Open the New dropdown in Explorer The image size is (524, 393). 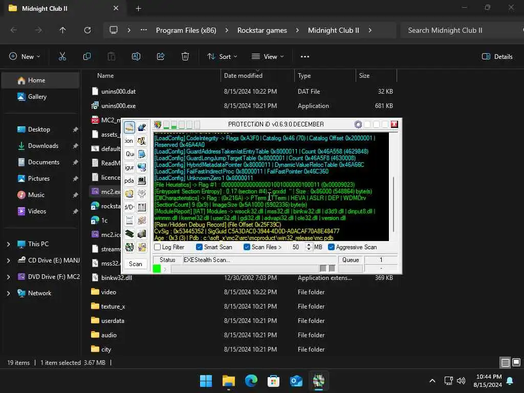point(25,56)
